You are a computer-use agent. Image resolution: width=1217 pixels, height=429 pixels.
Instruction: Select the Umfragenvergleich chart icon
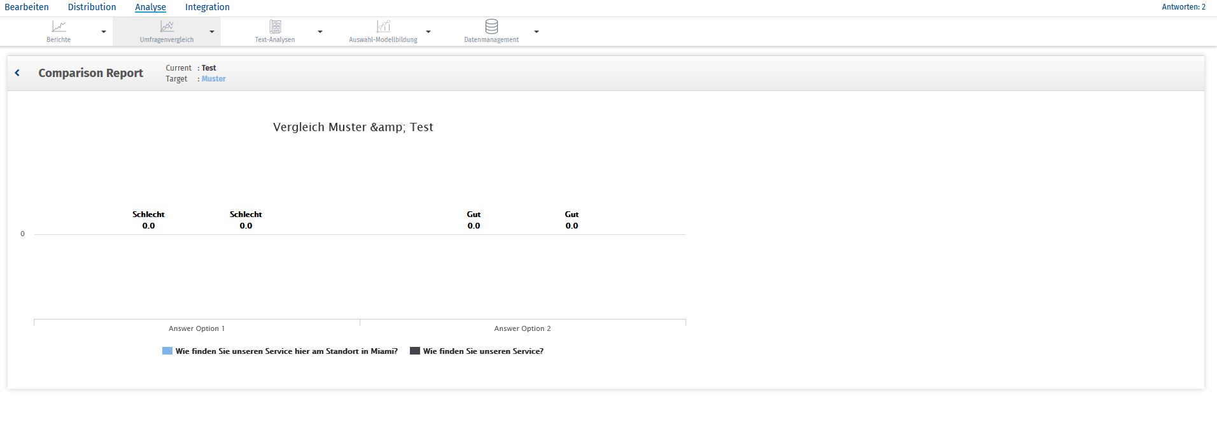pos(167,26)
